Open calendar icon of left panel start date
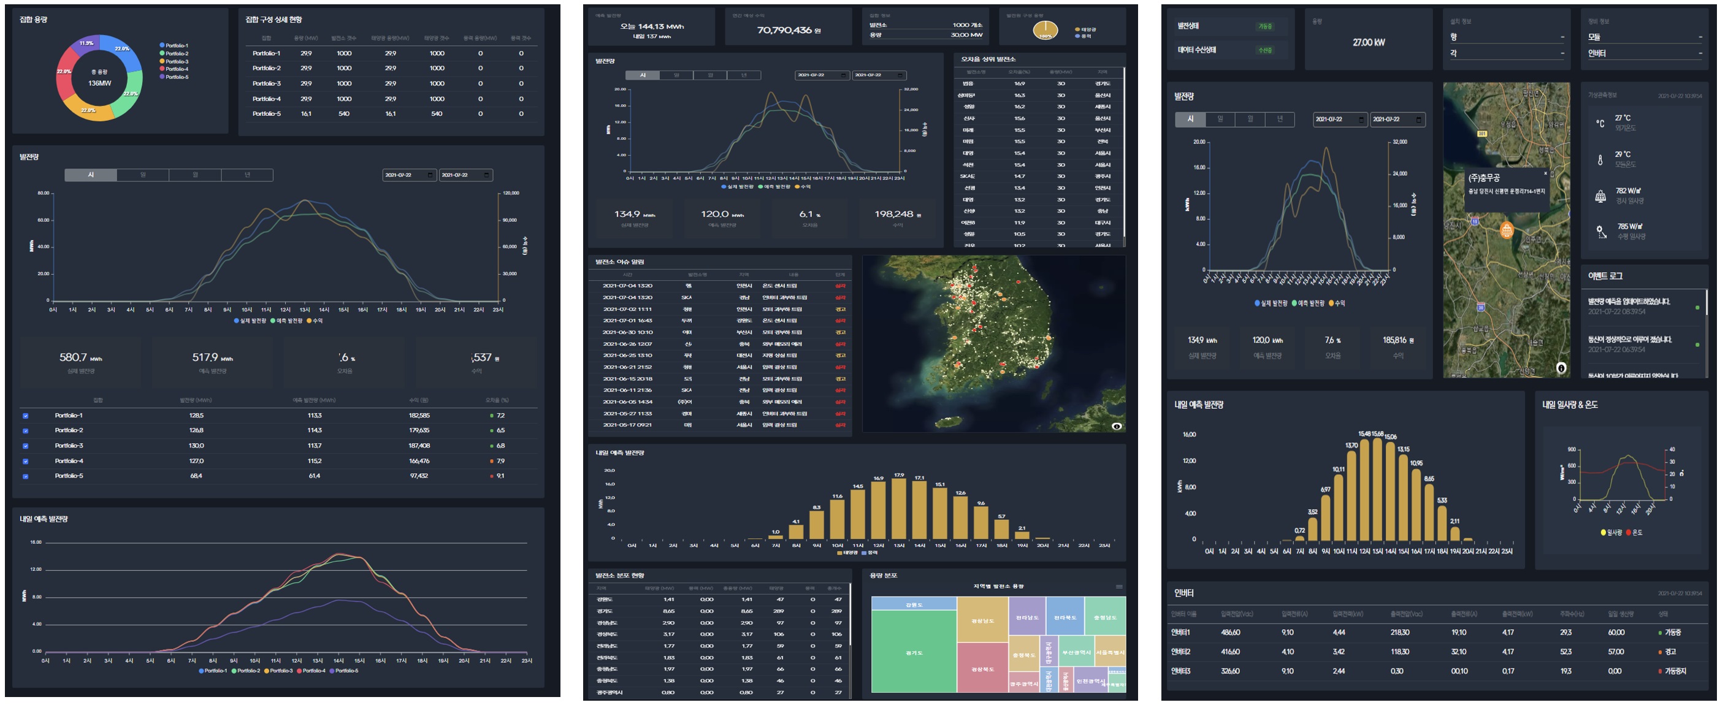1720x705 pixels. 430,175
